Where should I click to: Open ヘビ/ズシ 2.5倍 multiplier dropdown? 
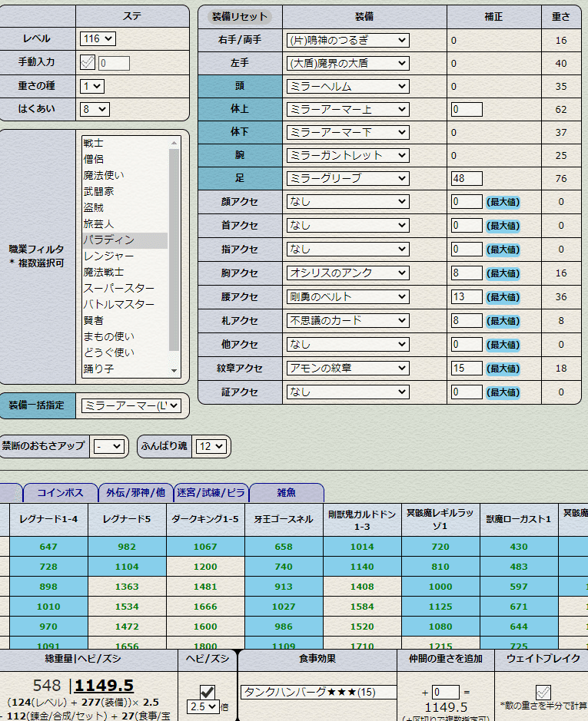(x=203, y=706)
